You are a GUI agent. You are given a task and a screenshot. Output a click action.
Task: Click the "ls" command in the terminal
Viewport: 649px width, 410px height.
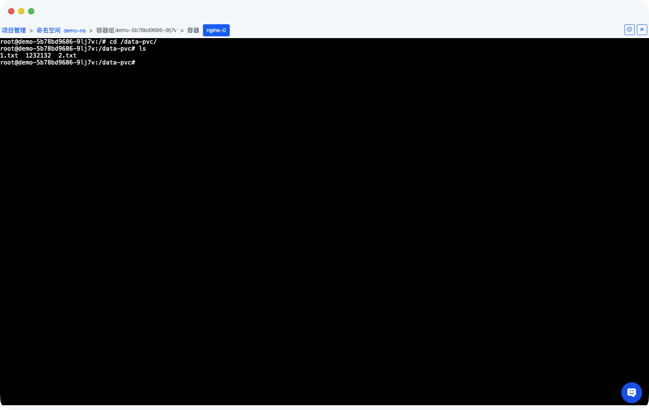pyautogui.click(x=142, y=49)
